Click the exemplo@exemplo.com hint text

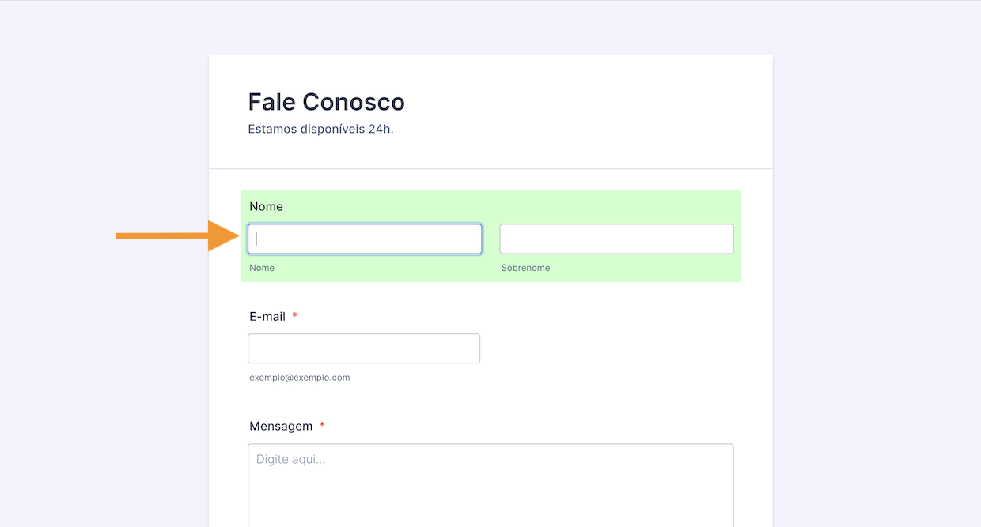coord(299,378)
